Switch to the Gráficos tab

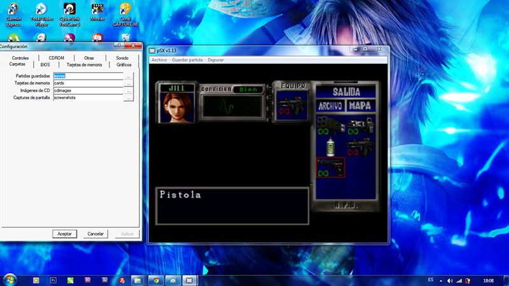(124, 65)
